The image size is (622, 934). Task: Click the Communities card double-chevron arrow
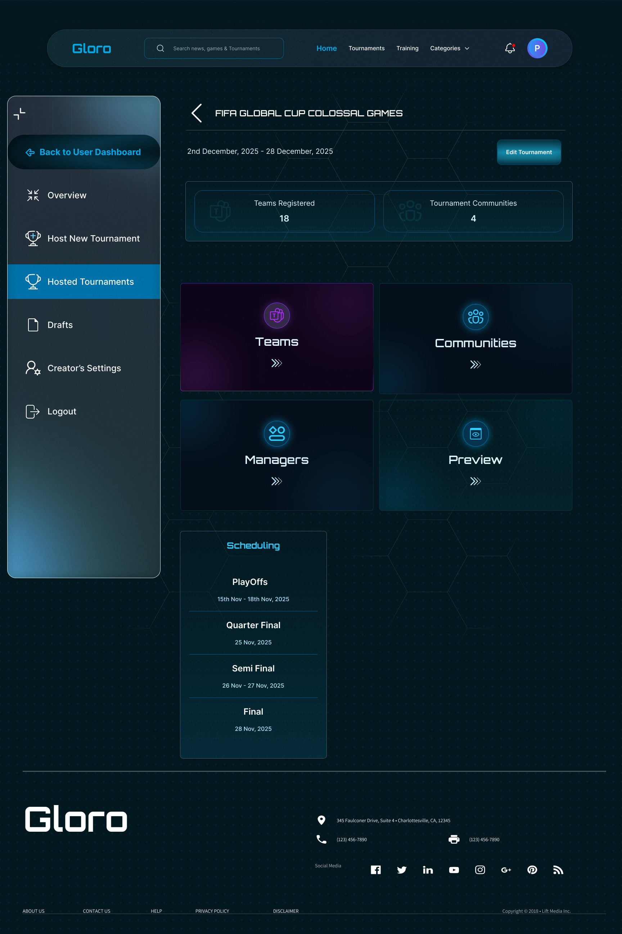coord(475,365)
